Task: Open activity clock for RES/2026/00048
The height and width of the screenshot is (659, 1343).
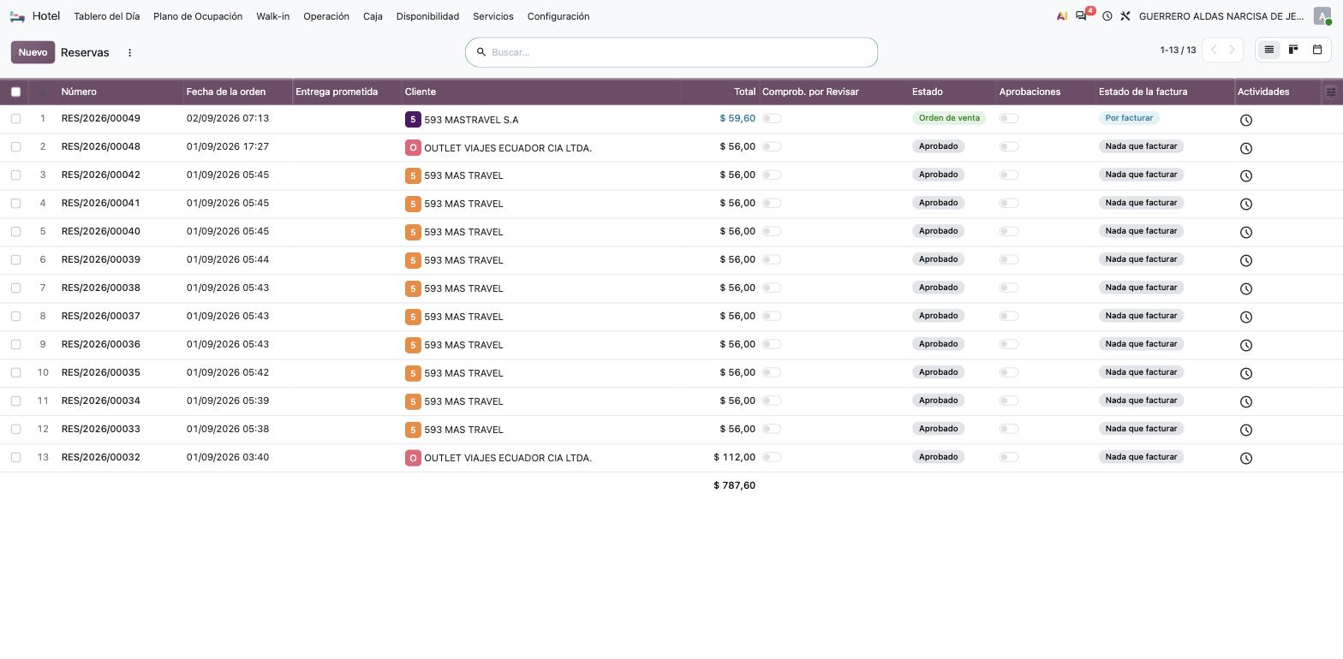Action: click(x=1246, y=148)
